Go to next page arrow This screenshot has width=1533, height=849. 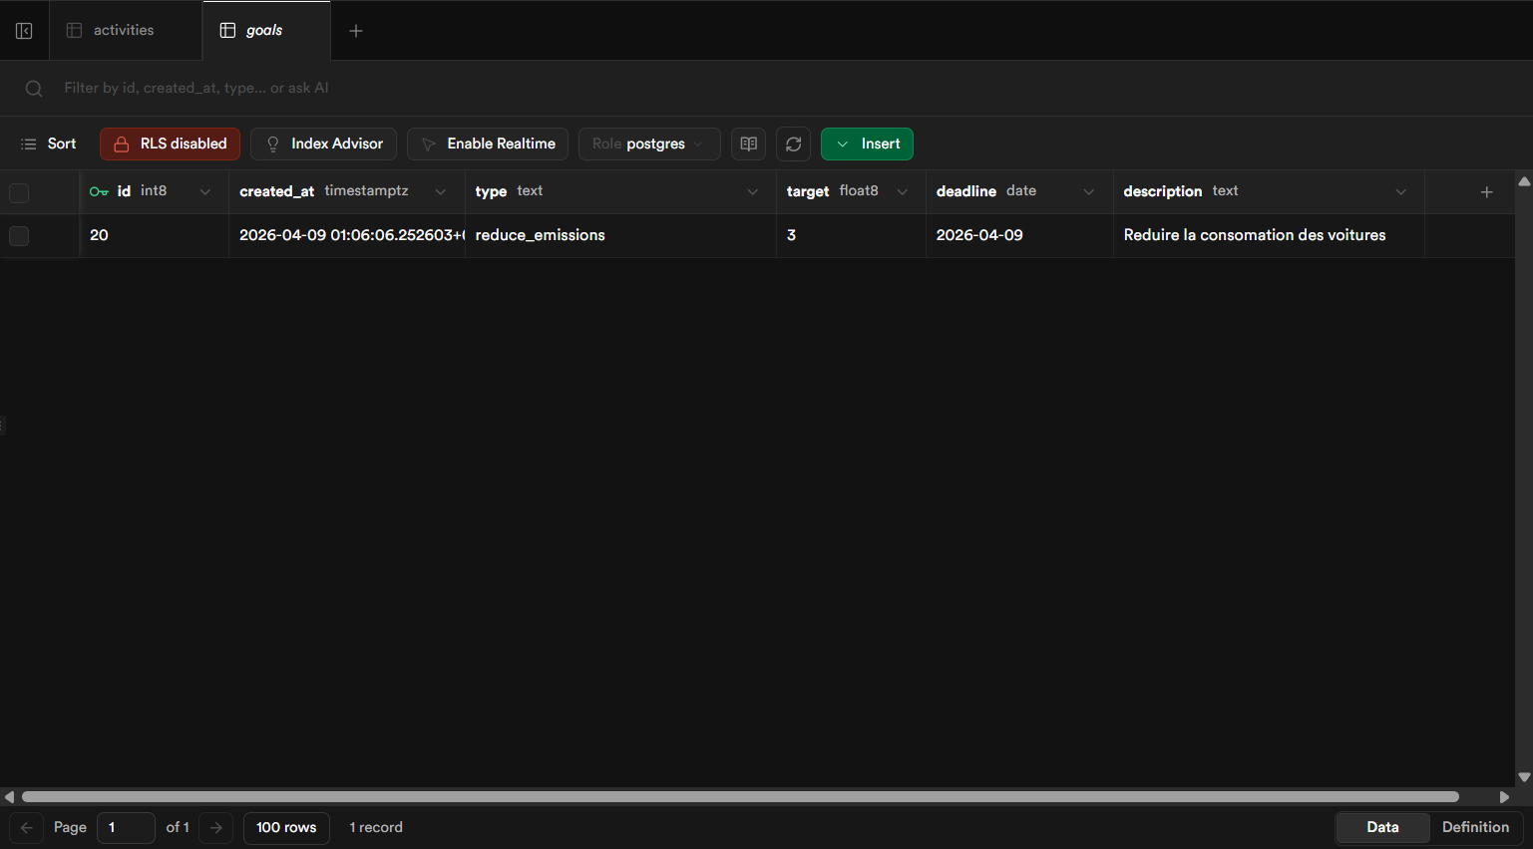click(x=216, y=828)
